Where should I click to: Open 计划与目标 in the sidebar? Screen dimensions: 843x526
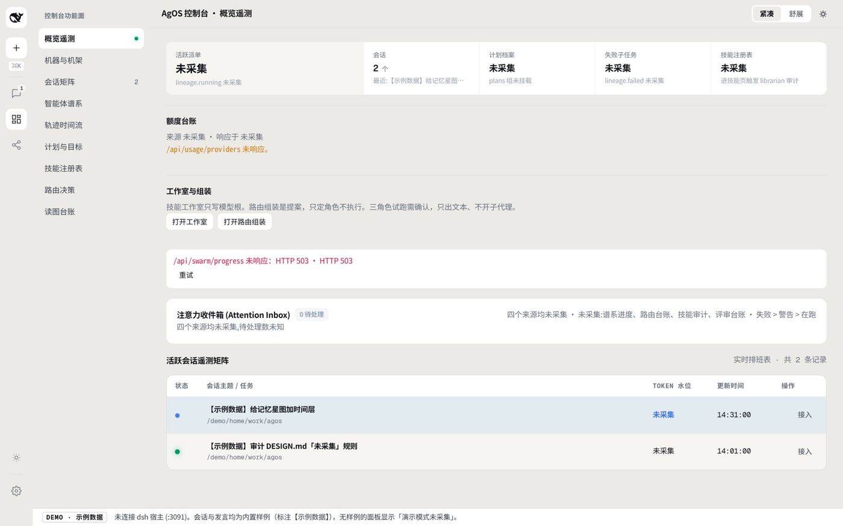[91, 147]
